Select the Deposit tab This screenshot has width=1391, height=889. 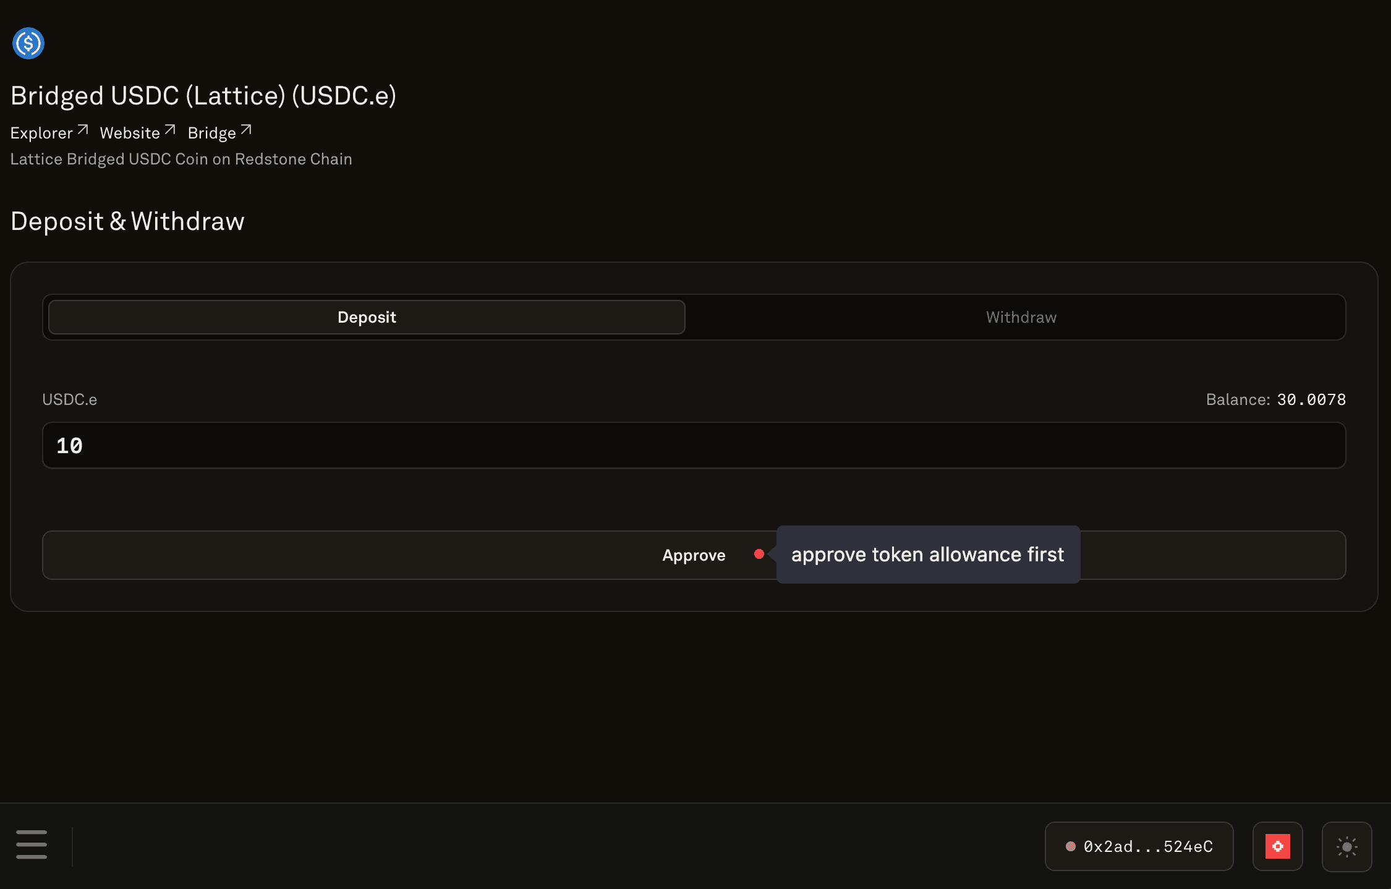[x=367, y=317]
